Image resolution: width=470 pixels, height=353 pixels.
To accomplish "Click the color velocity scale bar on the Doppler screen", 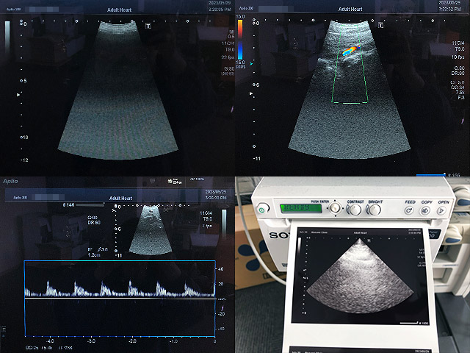I will [240, 40].
